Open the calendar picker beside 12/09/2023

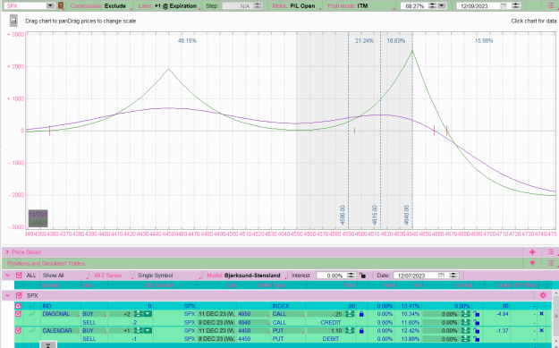point(503,6)
